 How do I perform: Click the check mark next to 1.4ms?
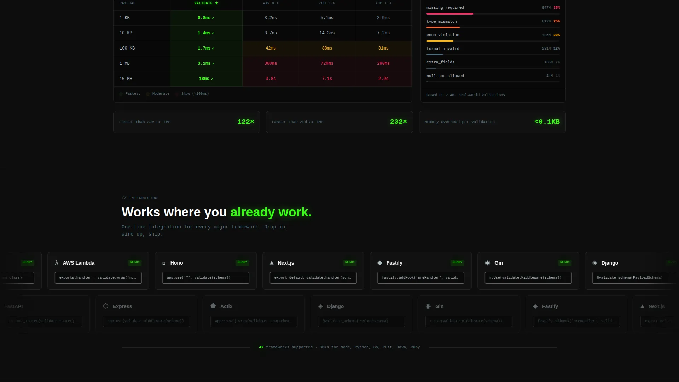click(x=213, y=33)
